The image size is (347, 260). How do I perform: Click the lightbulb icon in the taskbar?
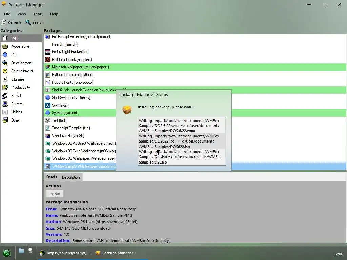coord(30,251)
